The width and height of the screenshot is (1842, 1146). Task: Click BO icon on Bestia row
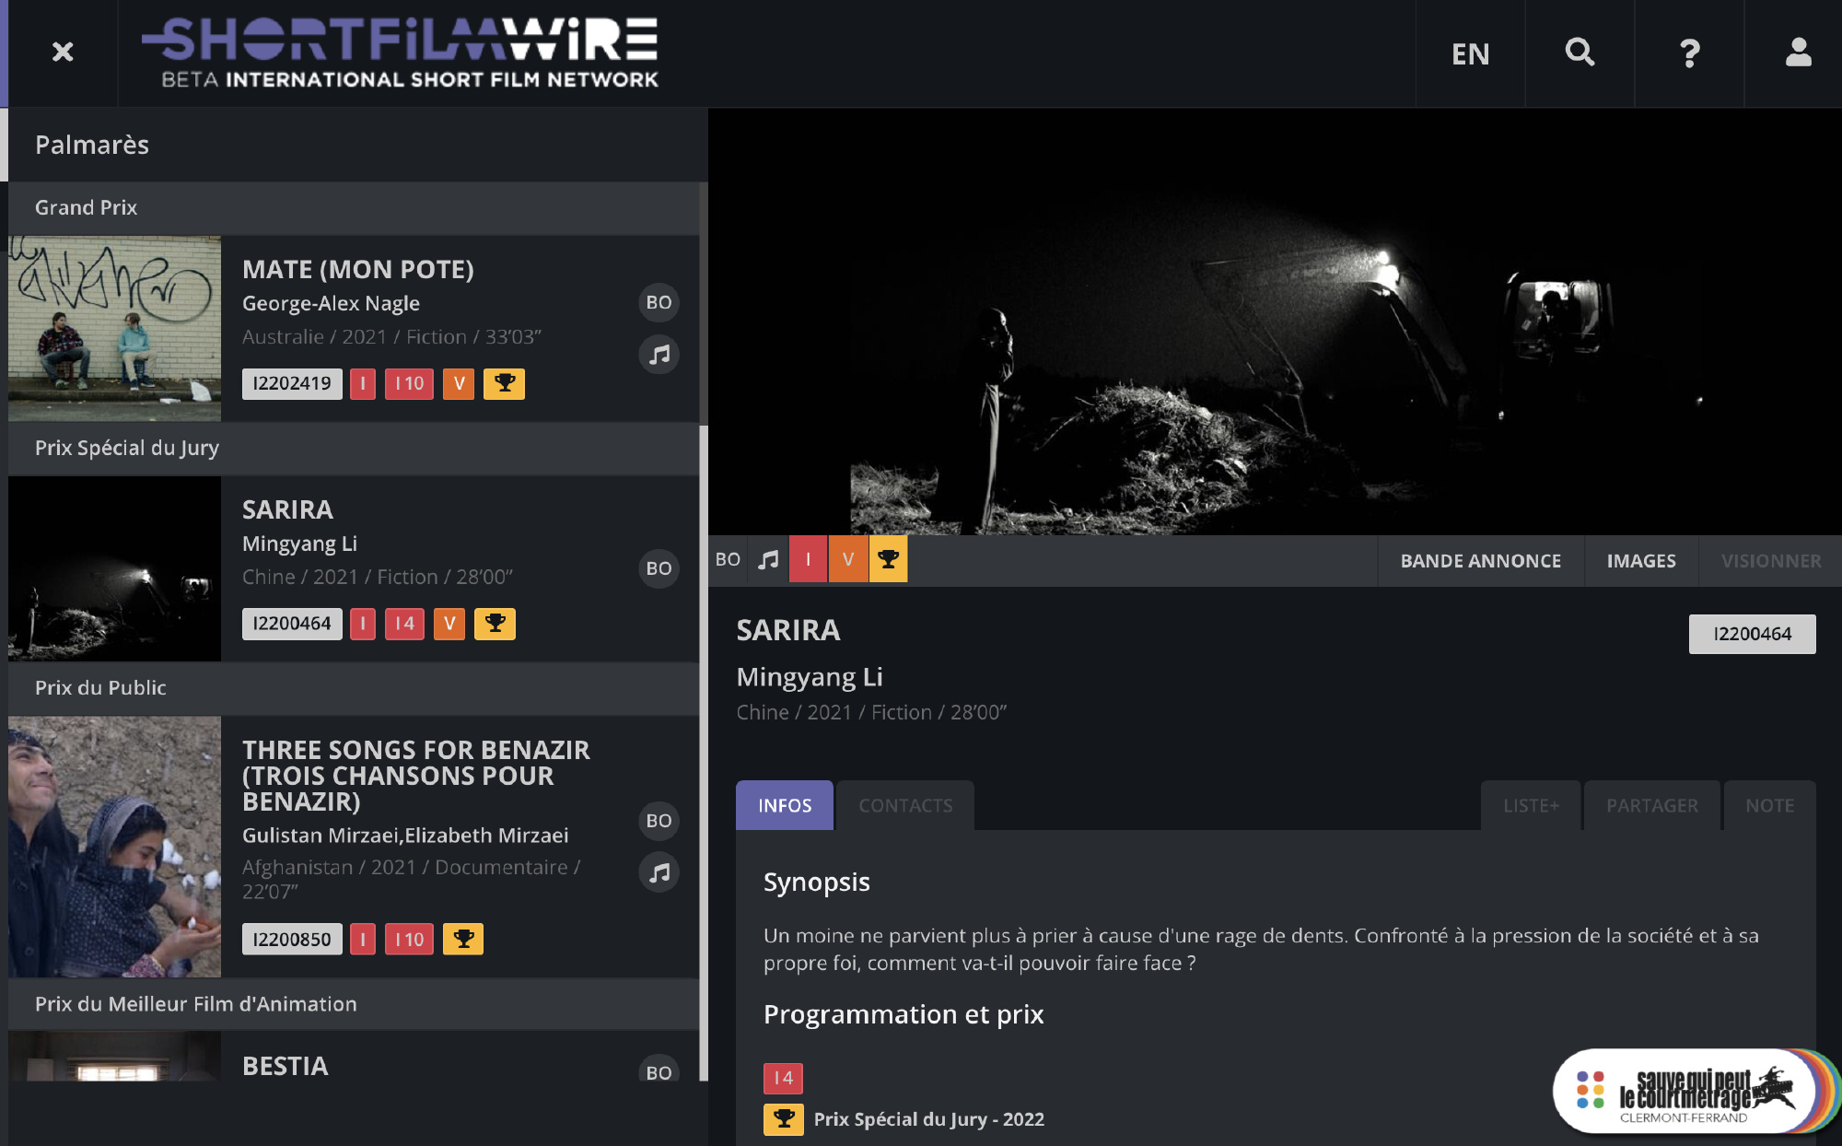tap(659, 1069)
